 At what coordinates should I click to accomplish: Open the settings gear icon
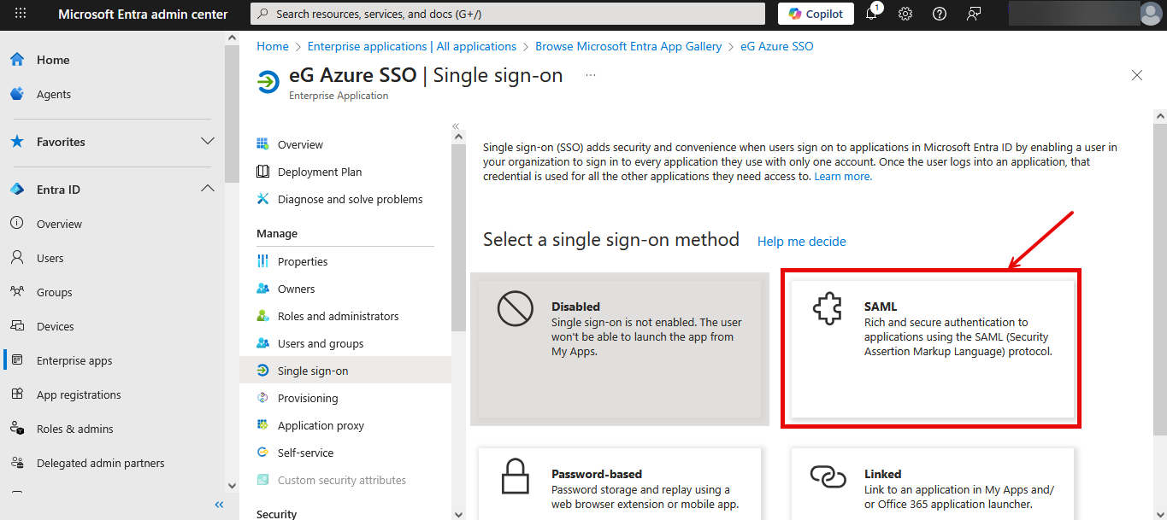point(905,14)
